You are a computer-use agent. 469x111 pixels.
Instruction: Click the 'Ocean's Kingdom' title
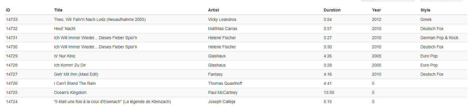click(x=70, y=92)
